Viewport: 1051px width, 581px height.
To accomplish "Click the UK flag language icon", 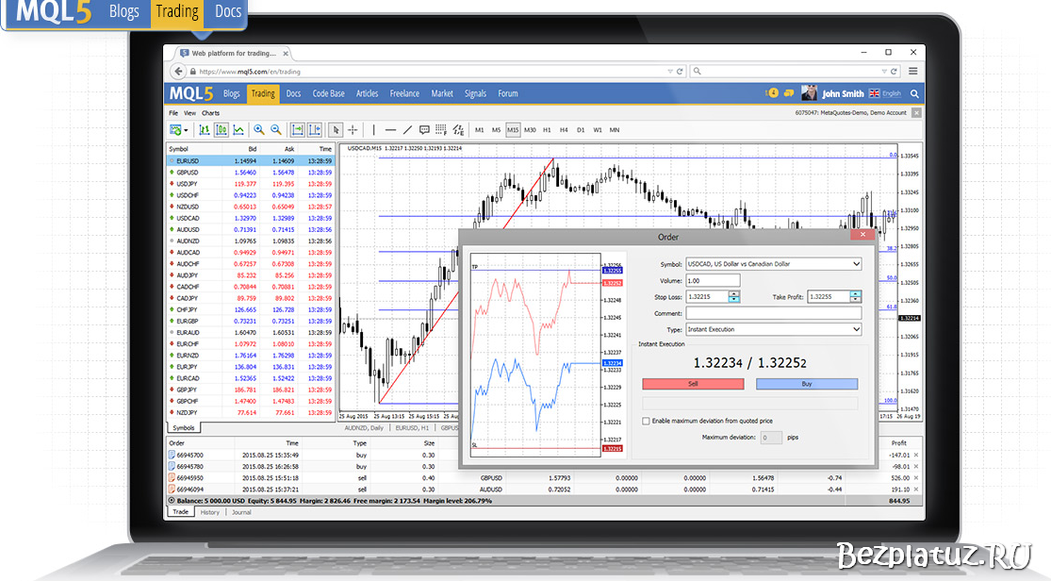I will [874, 93].
